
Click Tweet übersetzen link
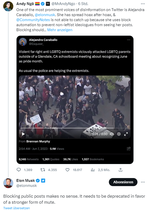[17, 208]
